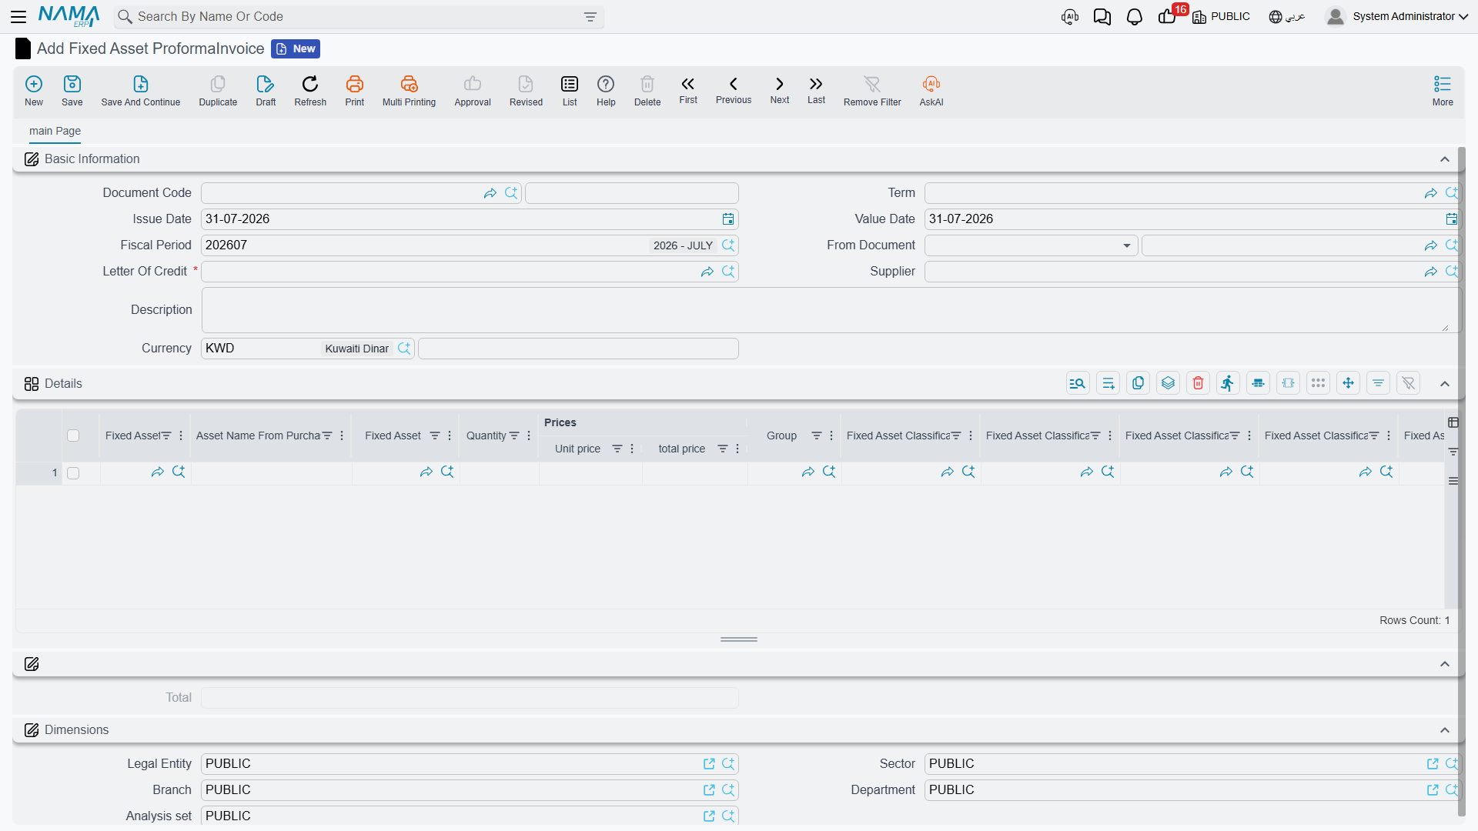Open the Quantity column filter
The height and width of the screenshot is (831, 1478).
[x=514, y=436]
